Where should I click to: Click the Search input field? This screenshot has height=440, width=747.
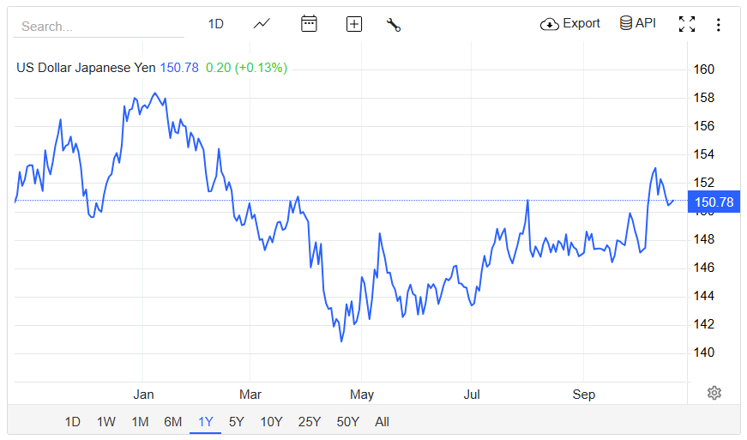[x=99, y=27]
